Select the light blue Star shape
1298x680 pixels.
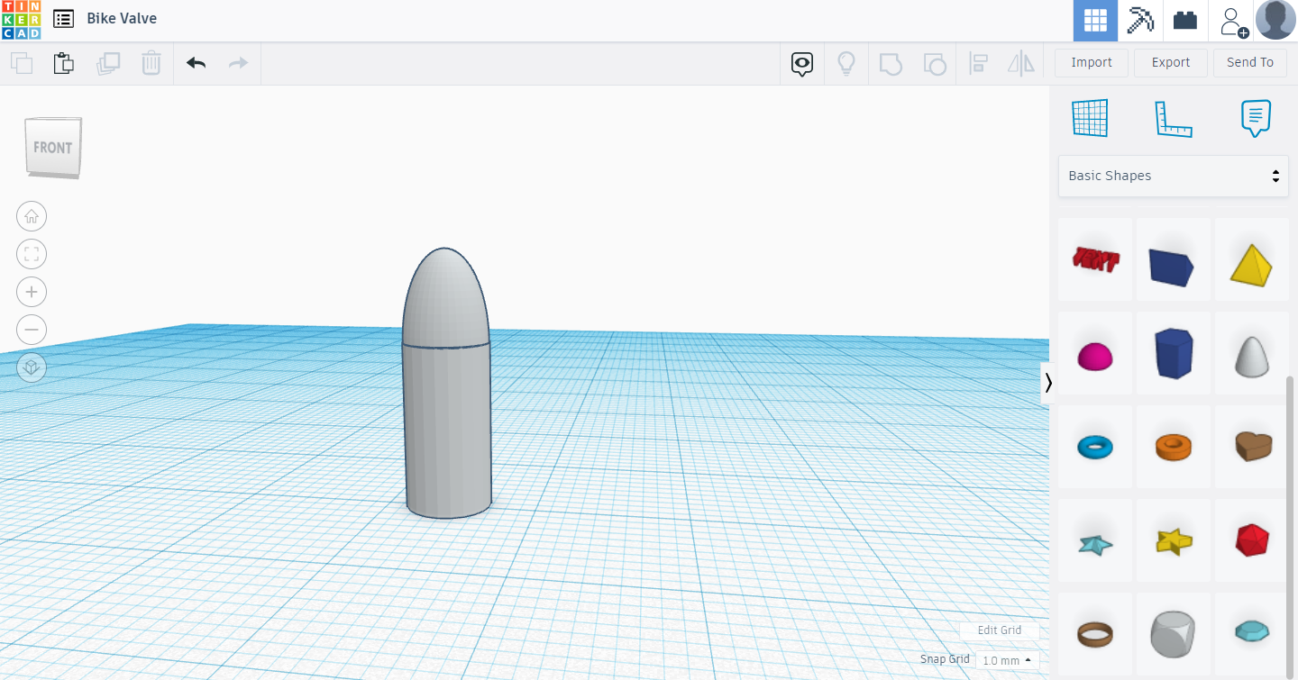[1095, 540]
